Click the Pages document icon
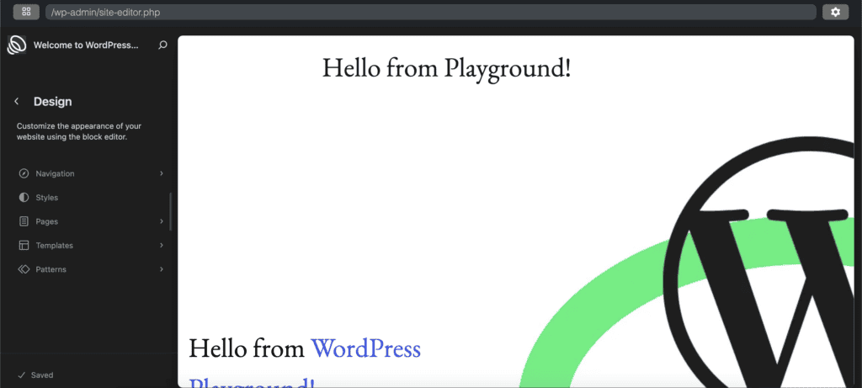The image size is (862, 388). coord(24,221)
